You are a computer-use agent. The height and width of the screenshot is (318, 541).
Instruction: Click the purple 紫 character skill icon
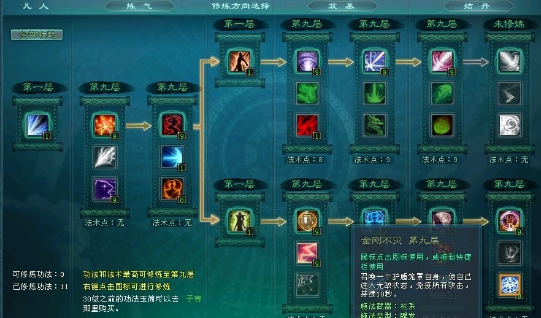(x=510, y=221)
